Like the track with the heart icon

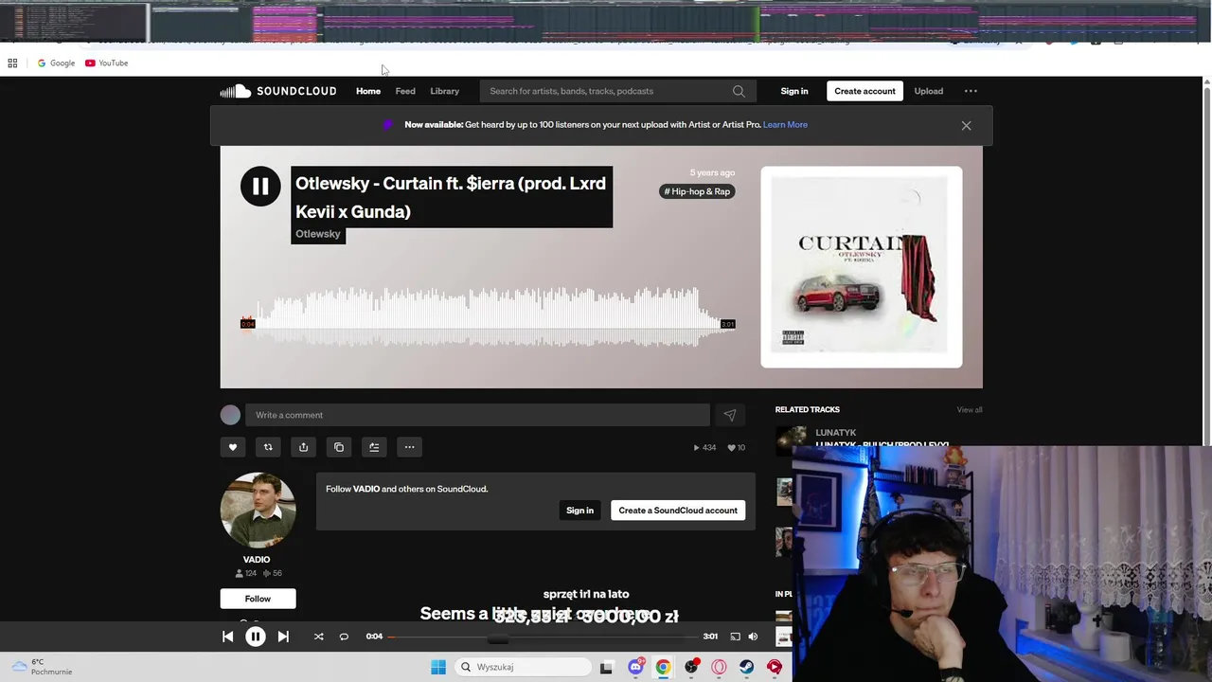(x=233, y=447)
